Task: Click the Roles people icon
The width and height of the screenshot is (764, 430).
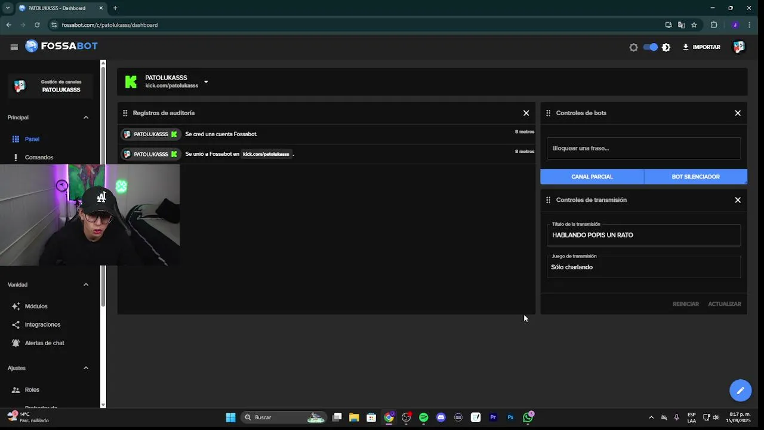Action: [x=16, y=390]
